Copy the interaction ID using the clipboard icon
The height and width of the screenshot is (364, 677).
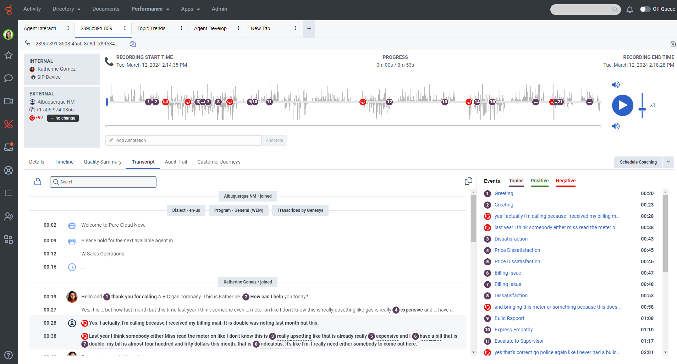[x=132, y=44]
